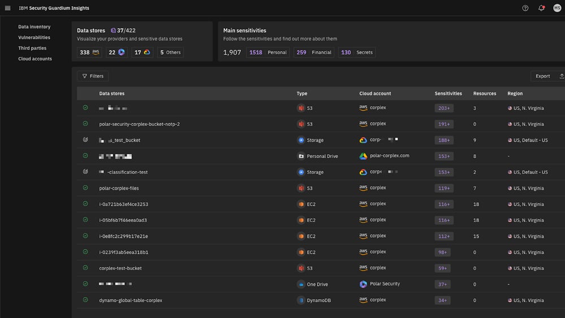
Task: Open Cloud accounts in the sidebar
Action: point(35,59)
